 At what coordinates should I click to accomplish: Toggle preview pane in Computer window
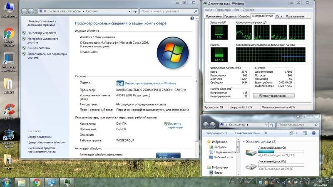305,133
